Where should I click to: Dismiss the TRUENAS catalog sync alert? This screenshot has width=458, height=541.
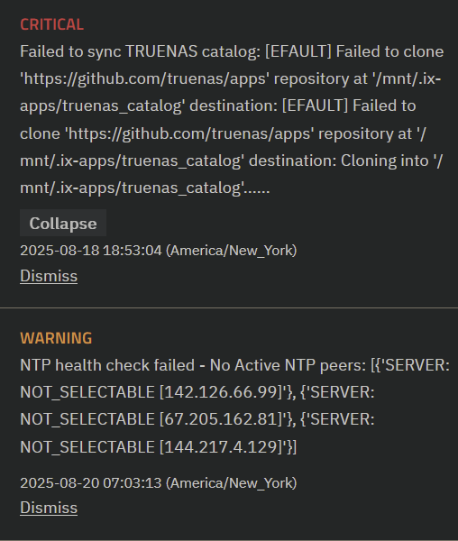point(49,276)
